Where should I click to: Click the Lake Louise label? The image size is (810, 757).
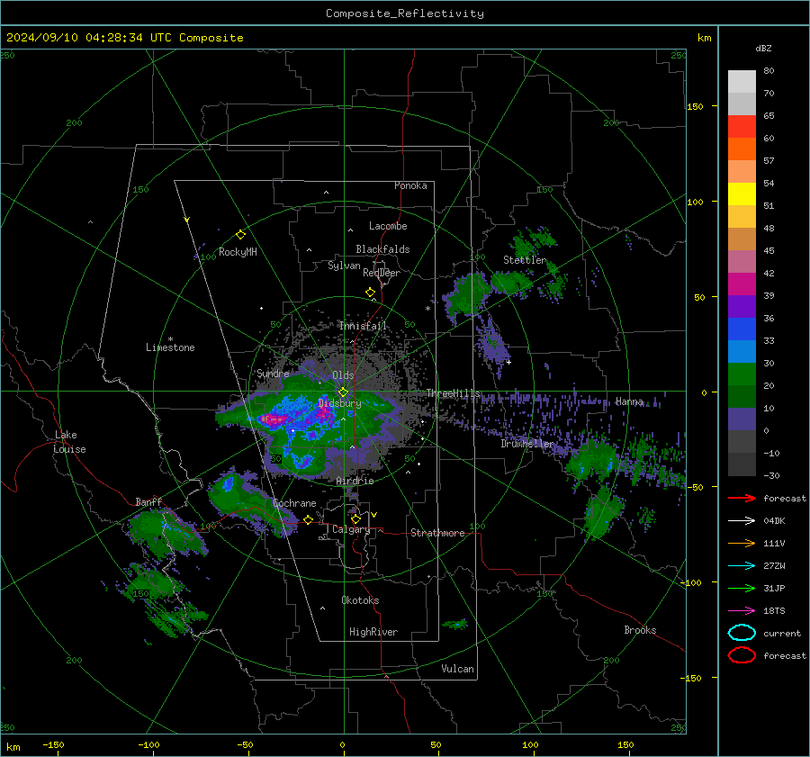[69, 442]
